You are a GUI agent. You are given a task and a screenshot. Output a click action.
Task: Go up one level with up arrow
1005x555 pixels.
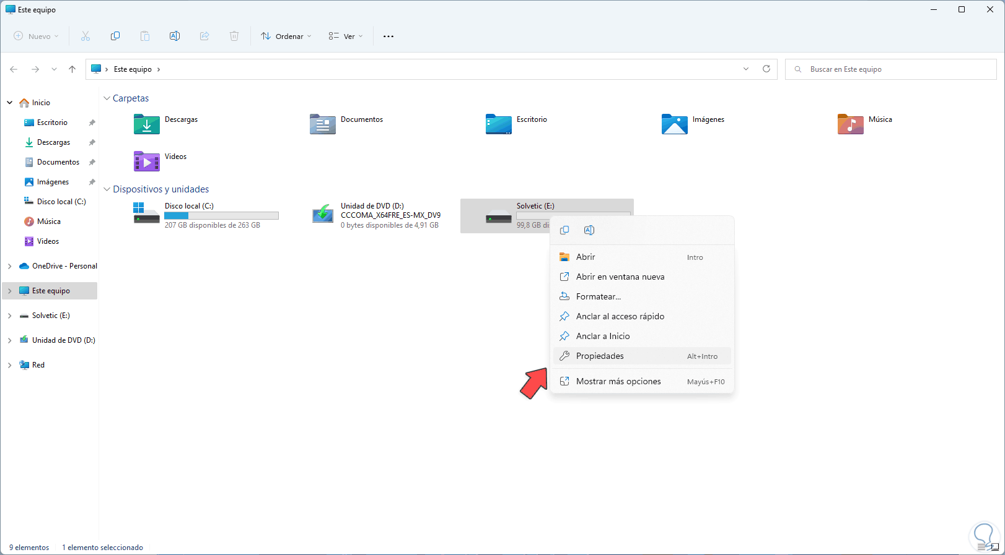pyautogui.click(x=72, y=69)
